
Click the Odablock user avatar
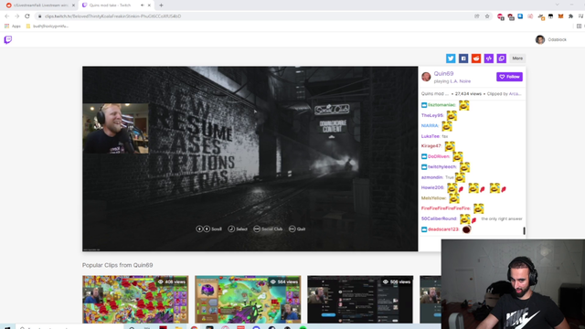tap(540, 39)
